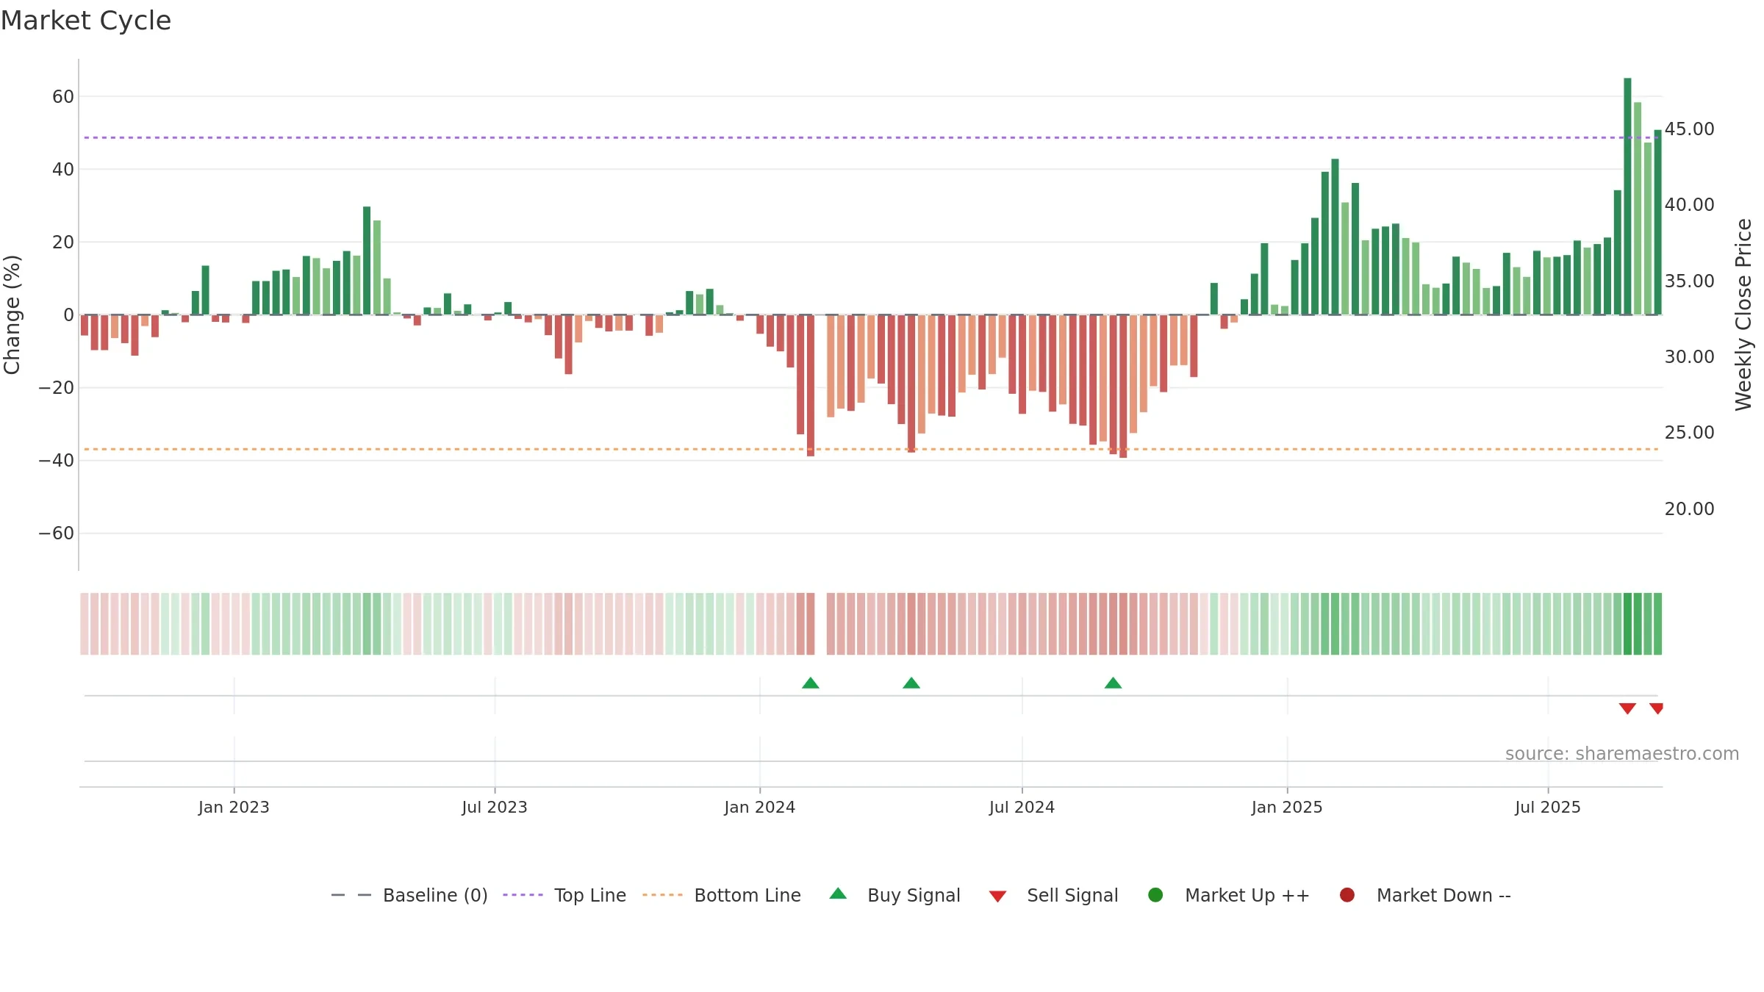The width and height of the screenshot is (1764, 992).
Task: Click the green Market Up circle legend icon
Action: 1155,895
